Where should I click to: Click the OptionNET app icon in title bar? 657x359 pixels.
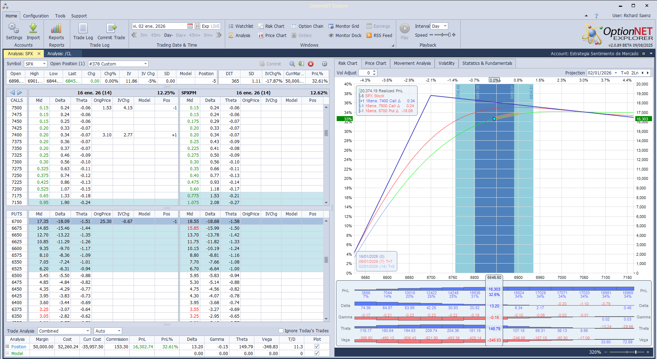(5, 6)
